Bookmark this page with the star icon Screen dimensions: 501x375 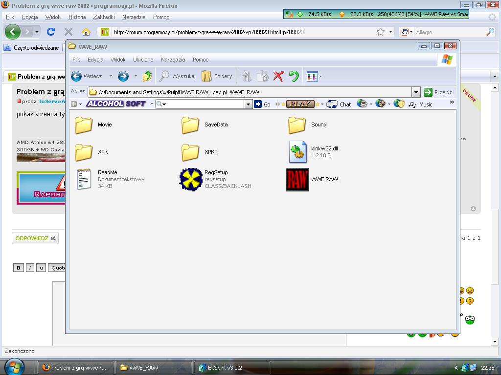click(380, 32)
